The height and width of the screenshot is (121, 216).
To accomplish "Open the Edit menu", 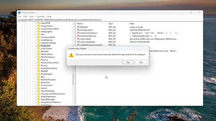I will pyautogui.click(x=25, y=16).
